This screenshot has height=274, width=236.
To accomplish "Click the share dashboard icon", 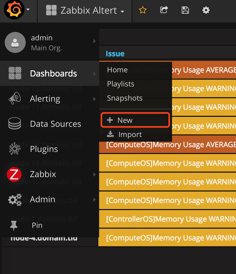I will point(164,10).
